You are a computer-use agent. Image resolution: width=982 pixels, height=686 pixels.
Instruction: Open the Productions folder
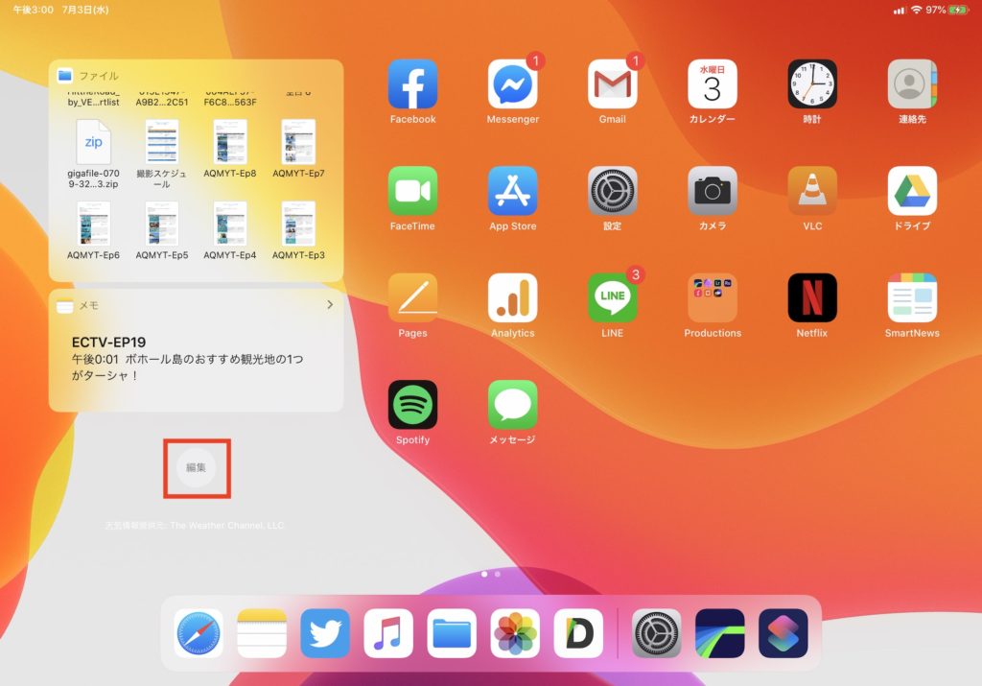(713, 298)
